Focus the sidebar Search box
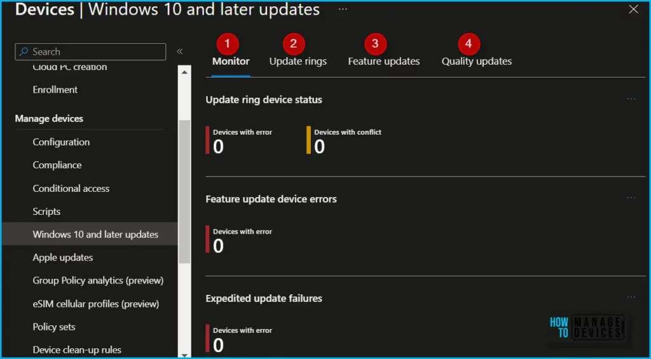The height and width of the screenshot is (359, 651). [90, 52]
